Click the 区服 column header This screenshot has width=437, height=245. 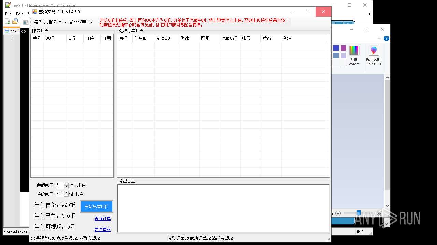210,38
